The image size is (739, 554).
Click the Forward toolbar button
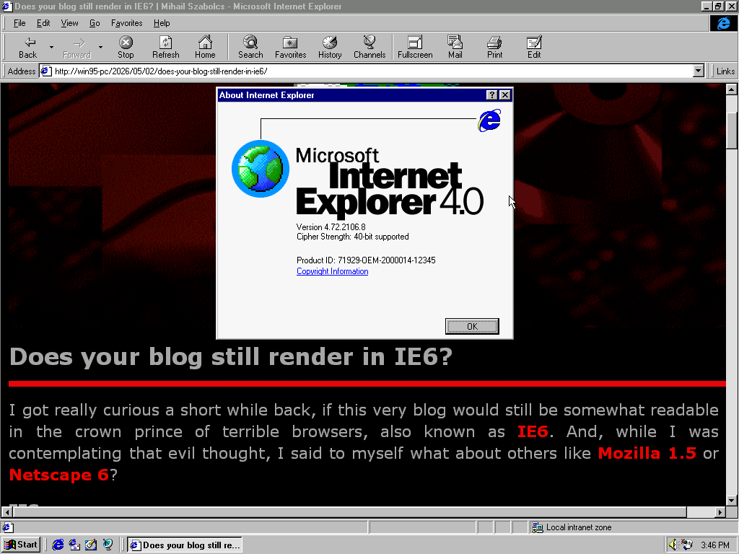(76, 47)
